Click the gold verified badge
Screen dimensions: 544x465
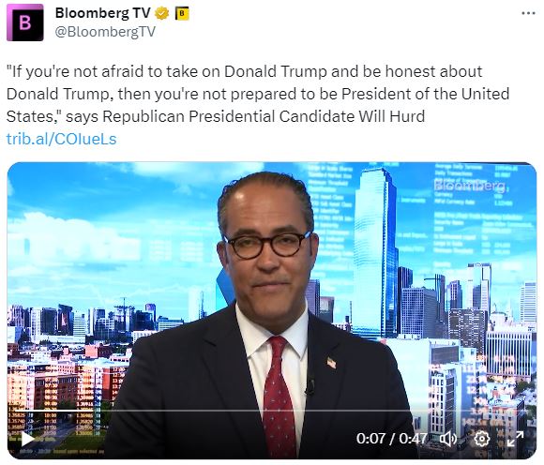(161, 13)
